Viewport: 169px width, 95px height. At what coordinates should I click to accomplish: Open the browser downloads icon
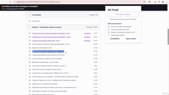(x=155, y=2)
